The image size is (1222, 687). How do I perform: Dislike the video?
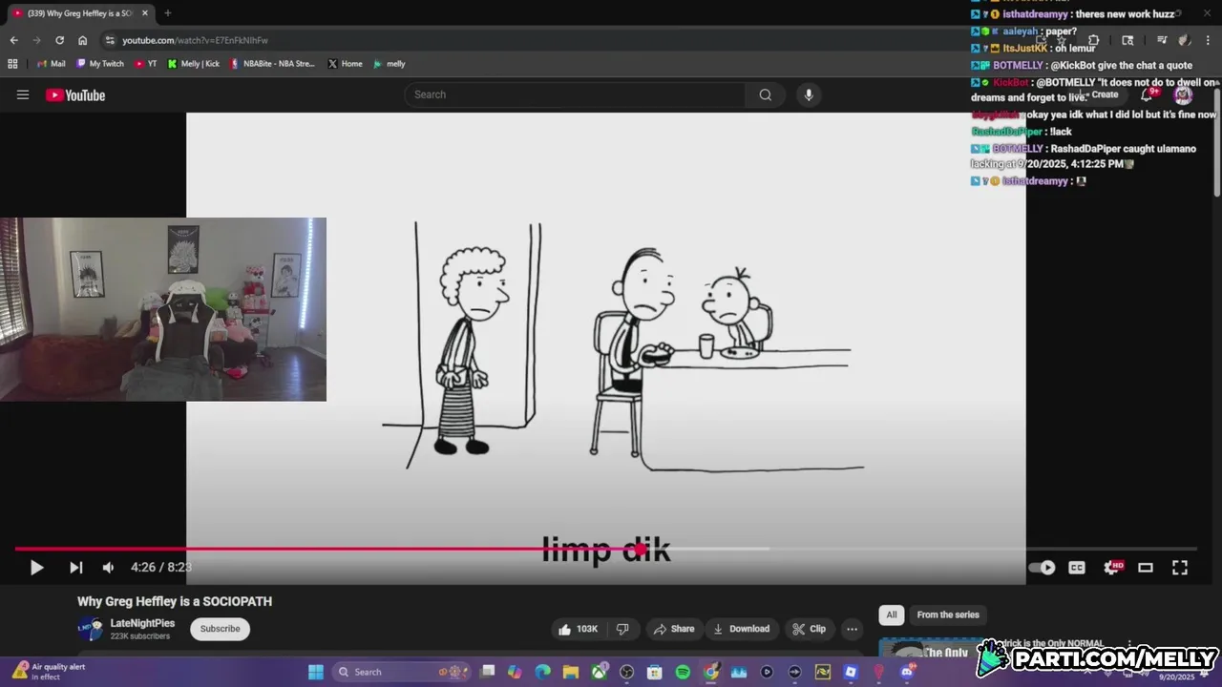(622, 629)
